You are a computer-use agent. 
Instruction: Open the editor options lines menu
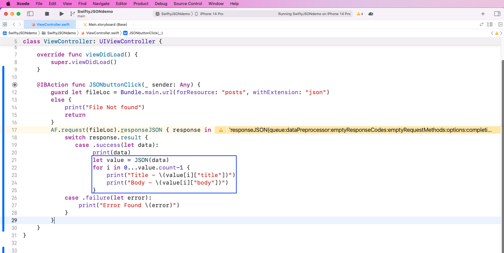(x=490, y=24)
